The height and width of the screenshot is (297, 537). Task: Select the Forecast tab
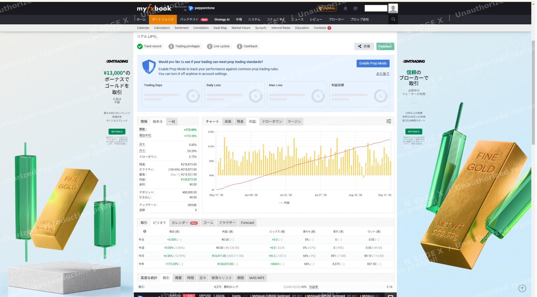(247, 223)
